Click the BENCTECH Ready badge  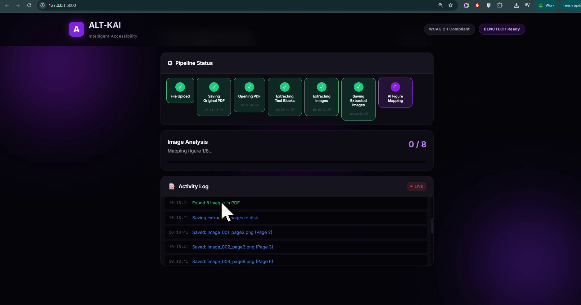pos(502,29)
